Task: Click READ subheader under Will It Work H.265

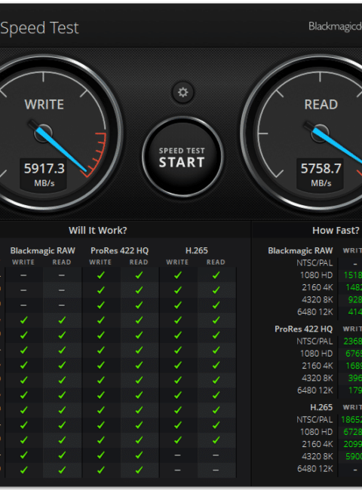Action: pyautogui.click(x=216, y=262)
